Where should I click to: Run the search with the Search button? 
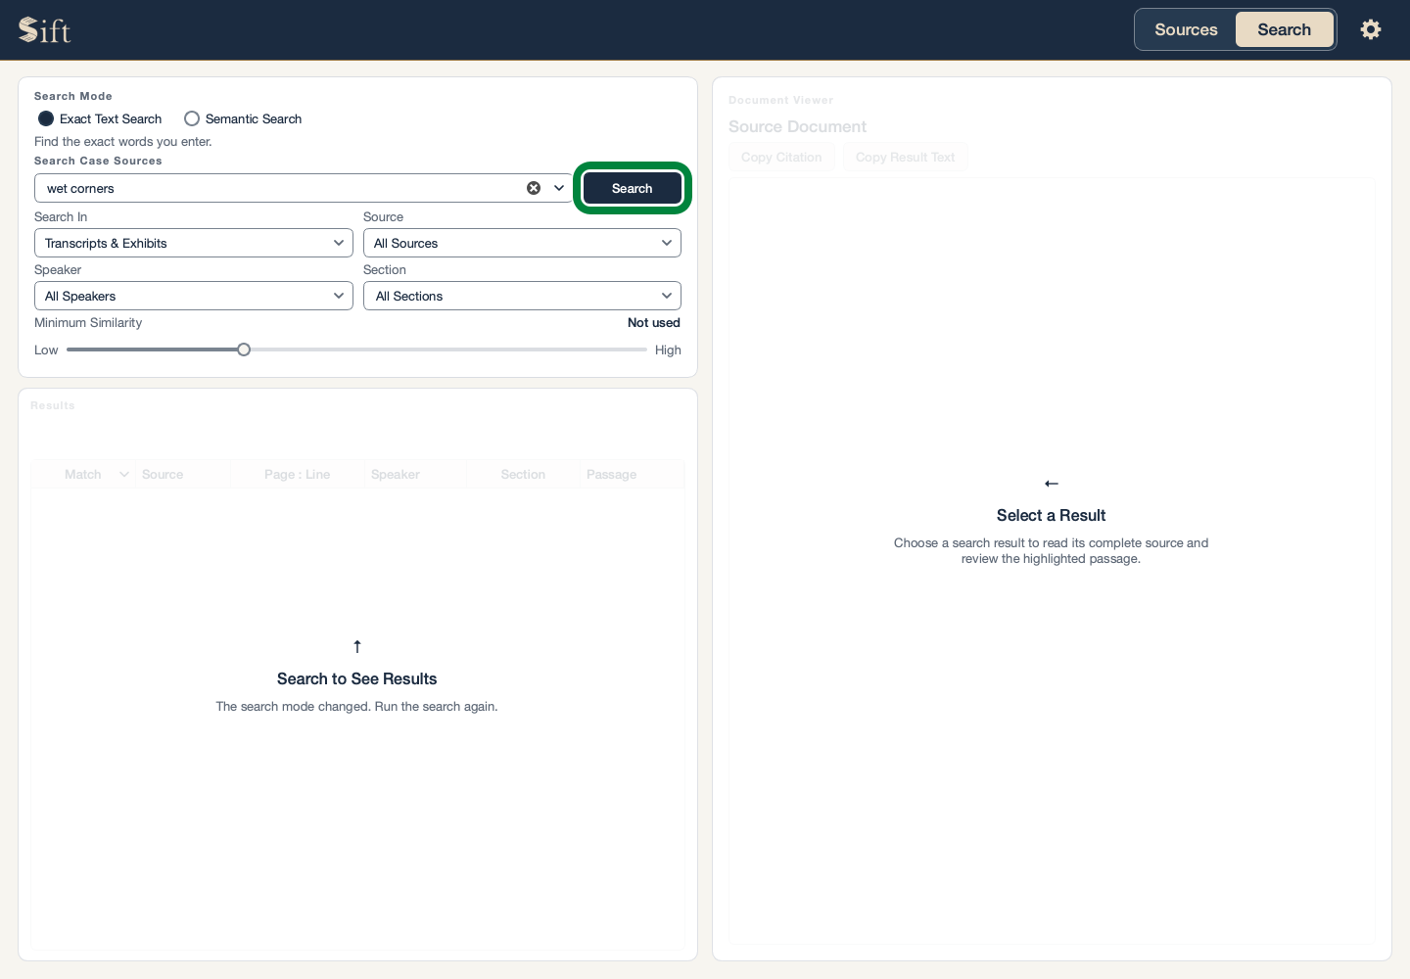tap(633, 188)
